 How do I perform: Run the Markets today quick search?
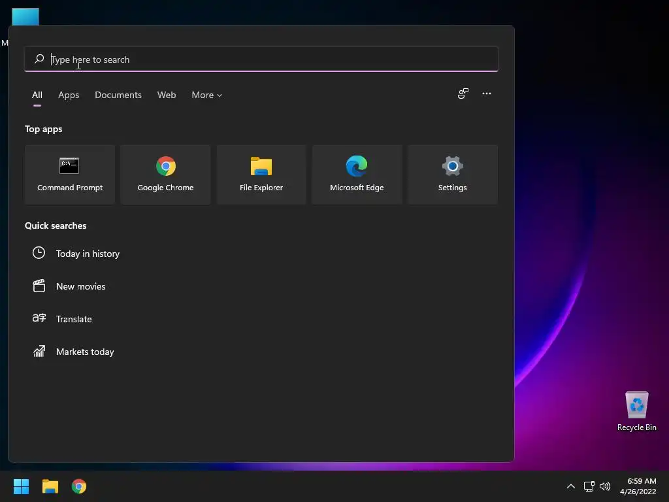pyautogui.click(x=85, y=352)
